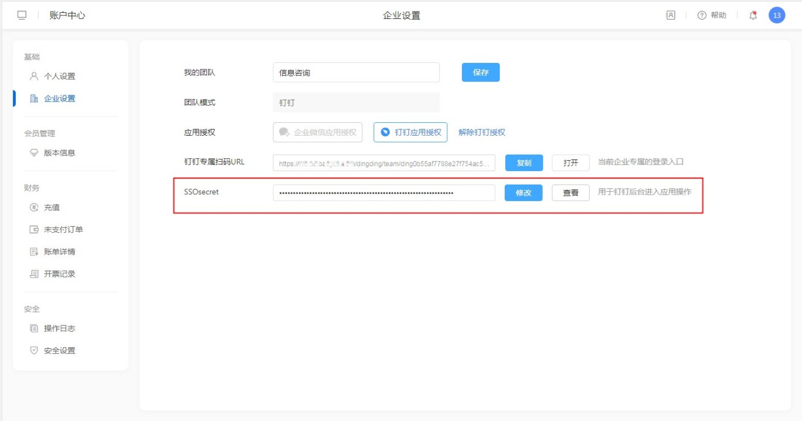Open 未支付订单 in the sidebar
802x421 pixels.
pos(63,230)
